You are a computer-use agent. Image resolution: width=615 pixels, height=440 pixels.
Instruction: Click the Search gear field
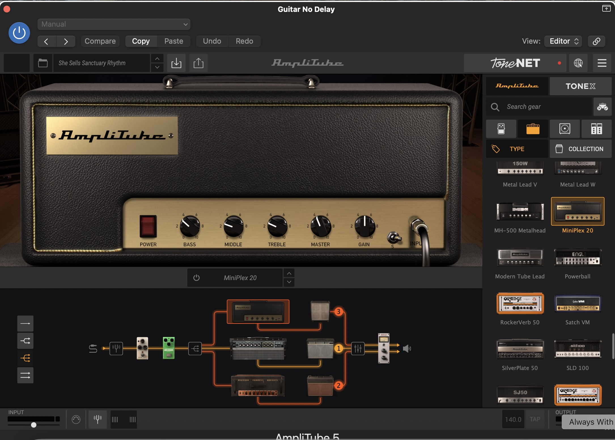(x=539, y=107)
